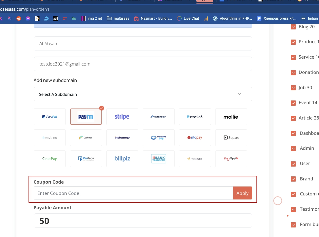Open the 'cl' bookmark icon
Image resolution: width=319 pixels, height=237 pixels.
coord(56,18)
